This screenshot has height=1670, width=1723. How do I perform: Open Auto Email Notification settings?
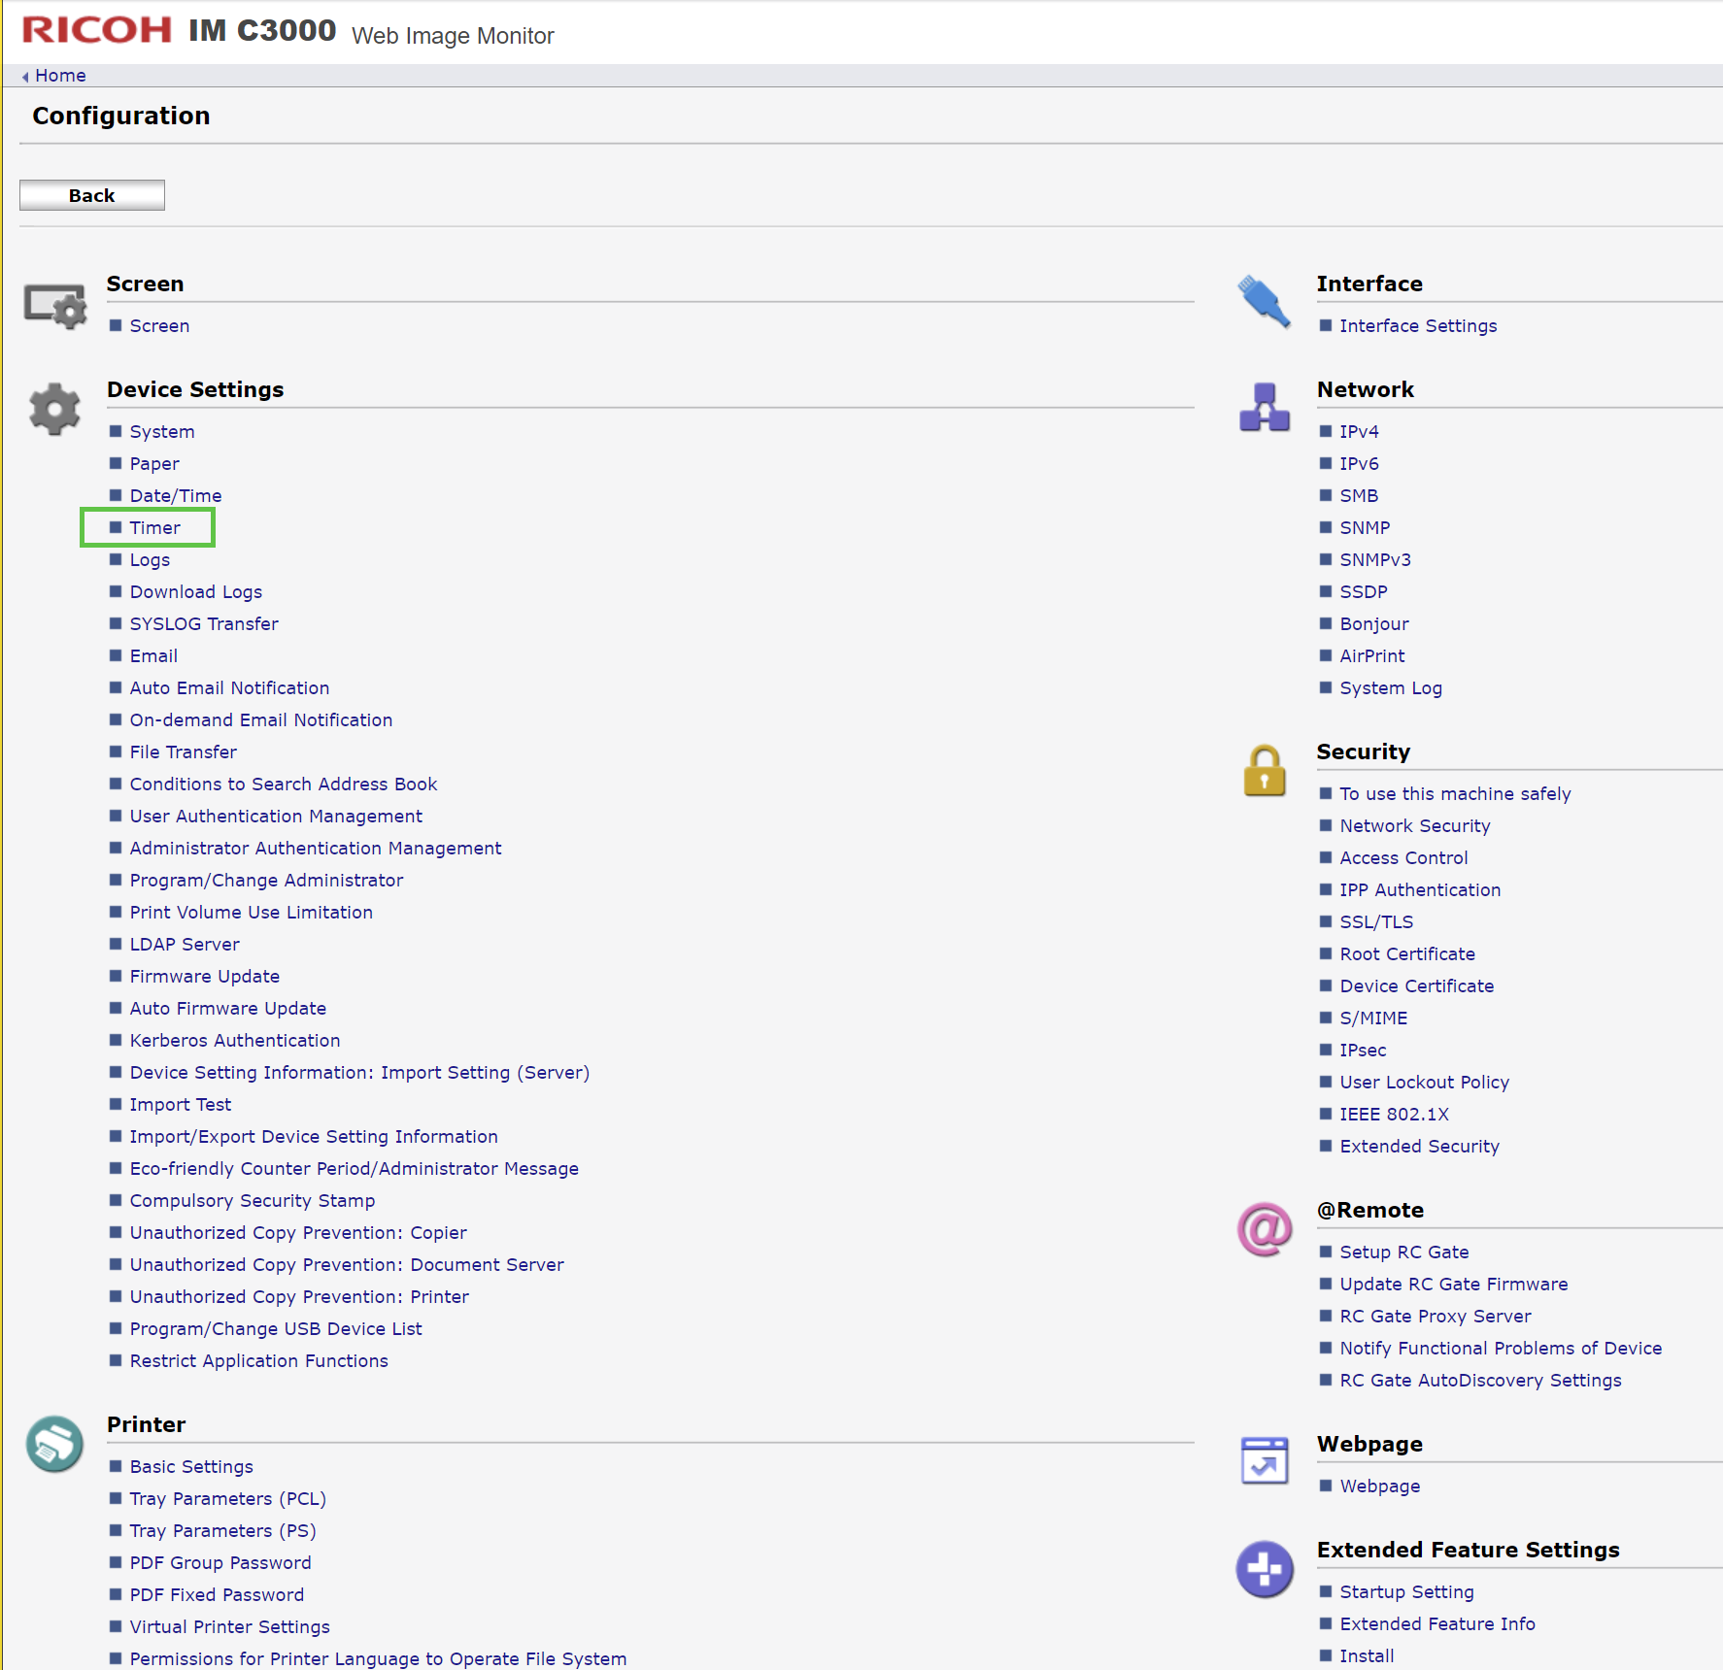229,687
